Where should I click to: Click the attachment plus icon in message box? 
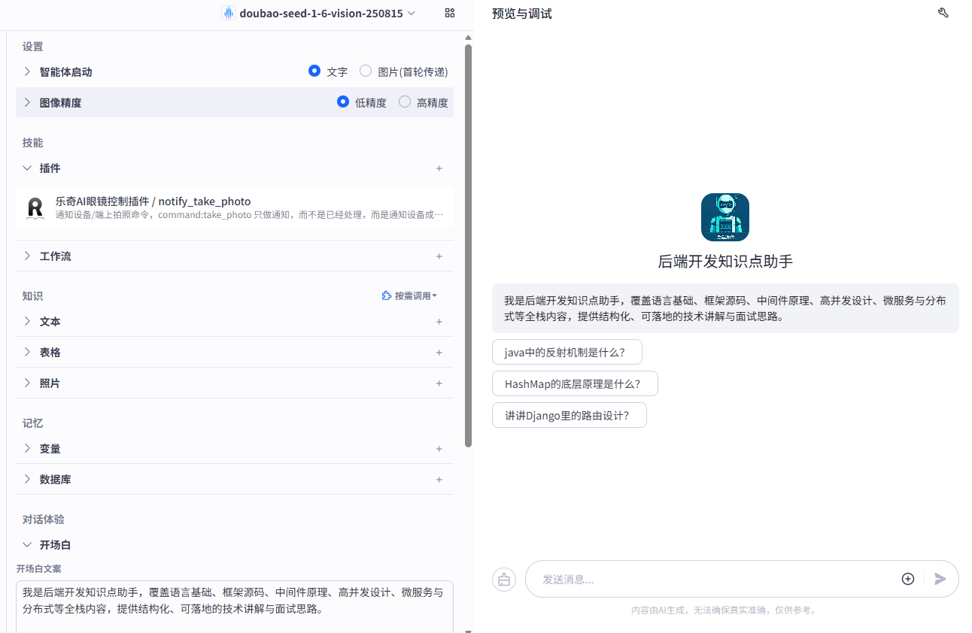tap(908, 579)
